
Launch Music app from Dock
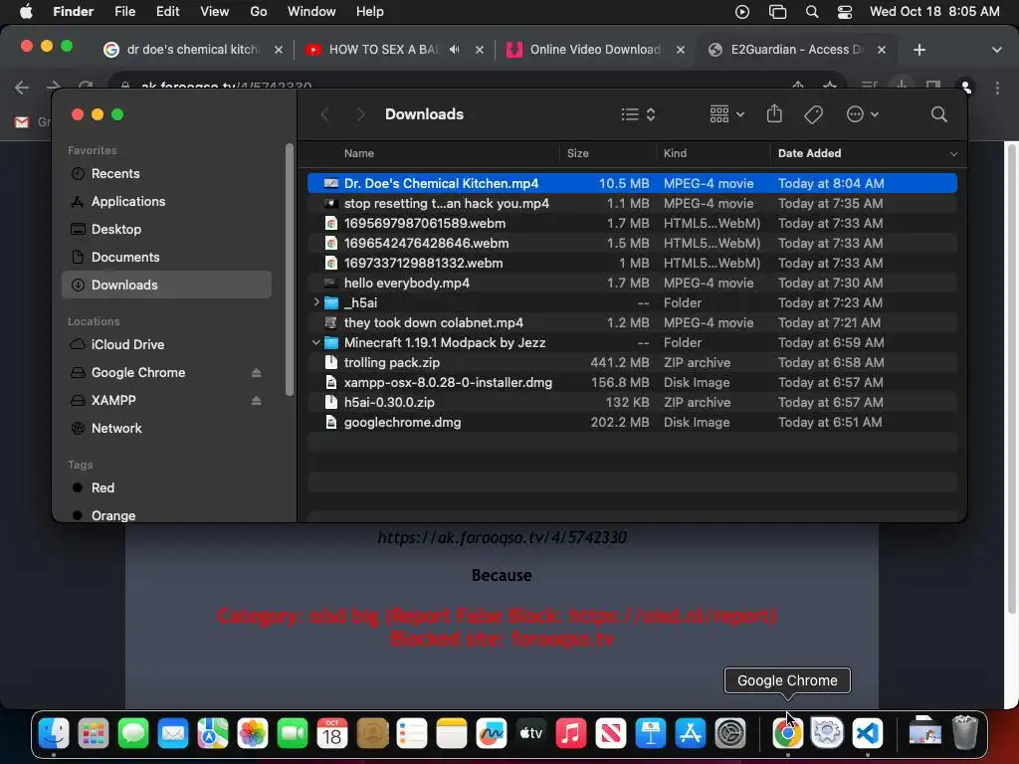571,733
